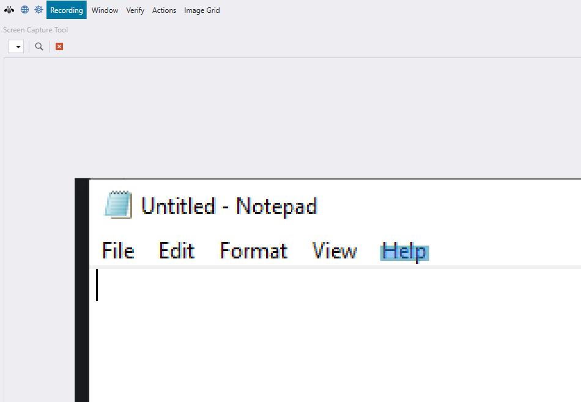Click the bug icon in the top bar
The image size is (581, 402).
coord(9,10)
